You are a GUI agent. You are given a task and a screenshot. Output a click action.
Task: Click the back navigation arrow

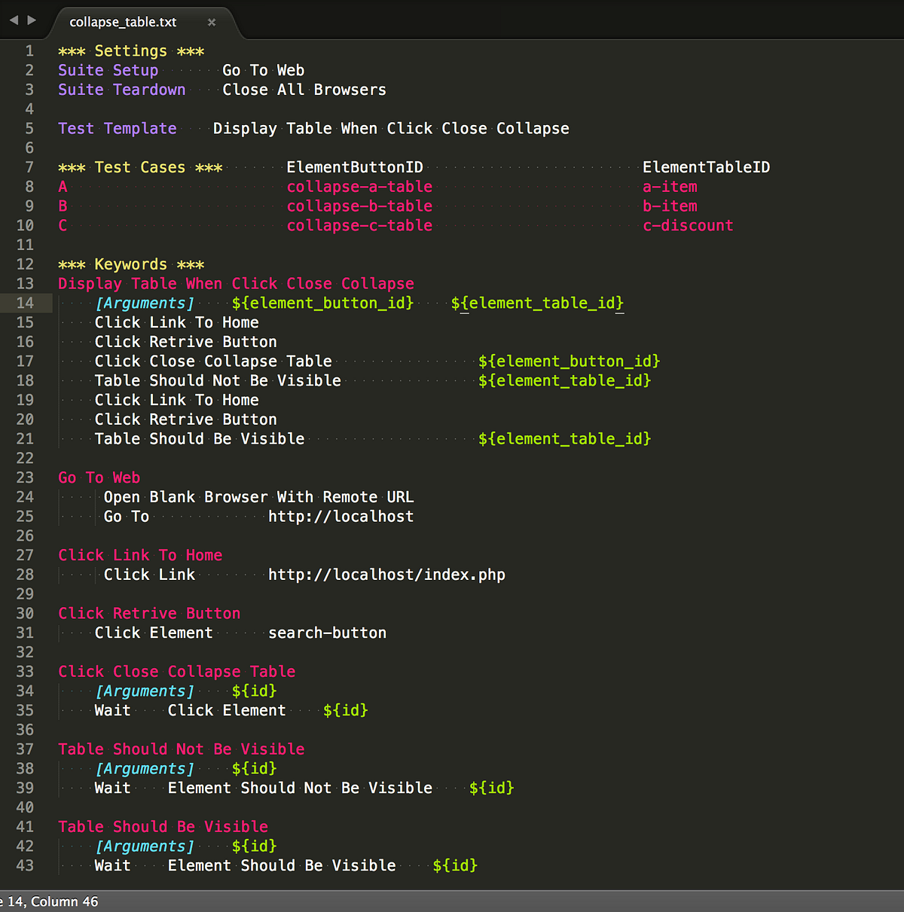pos(12,21)
